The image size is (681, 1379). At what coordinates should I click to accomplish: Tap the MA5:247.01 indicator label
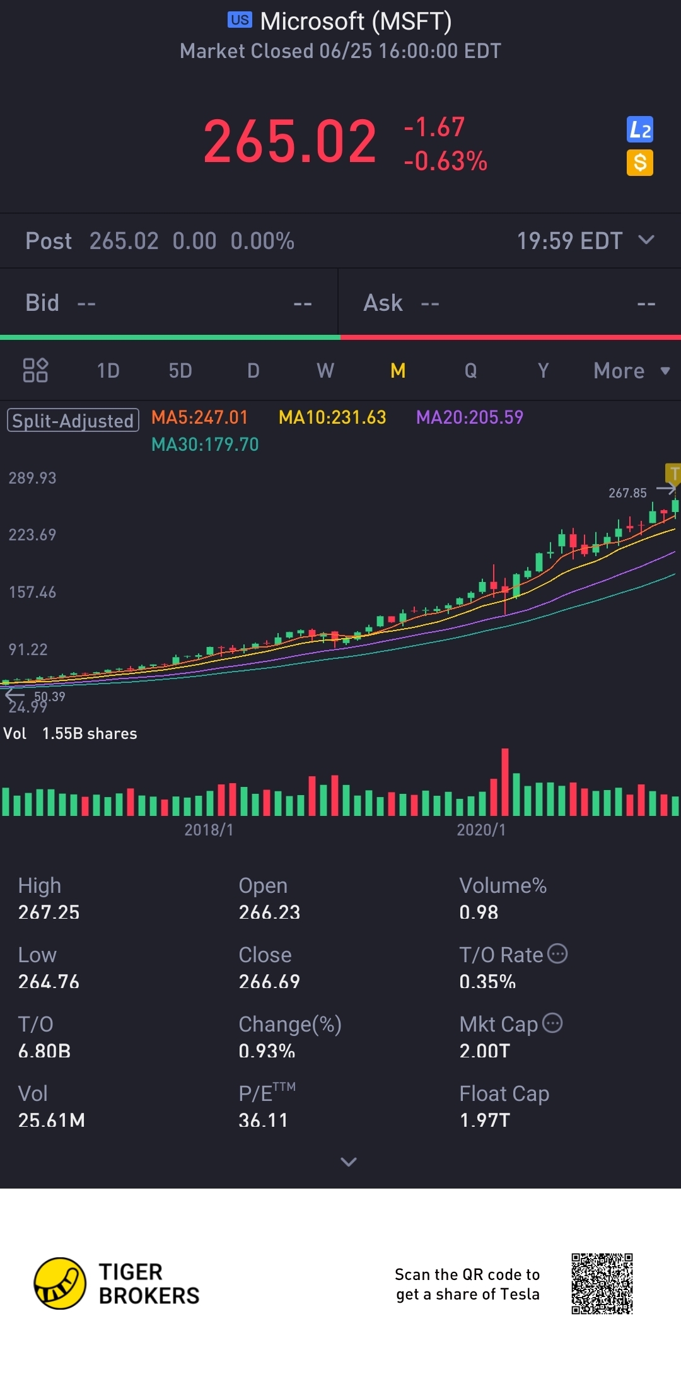(200, 417)
